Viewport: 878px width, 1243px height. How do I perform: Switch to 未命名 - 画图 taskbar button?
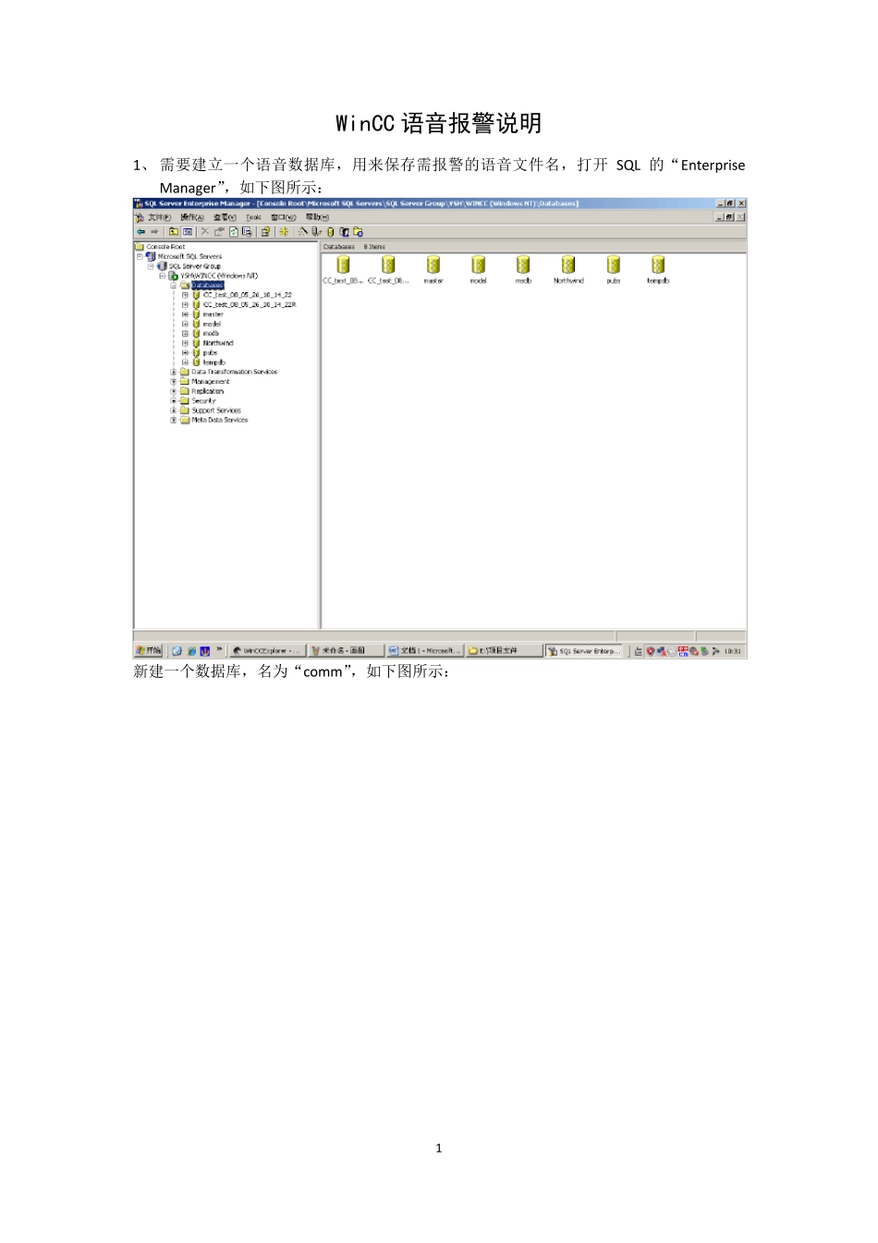click(346, 651)
